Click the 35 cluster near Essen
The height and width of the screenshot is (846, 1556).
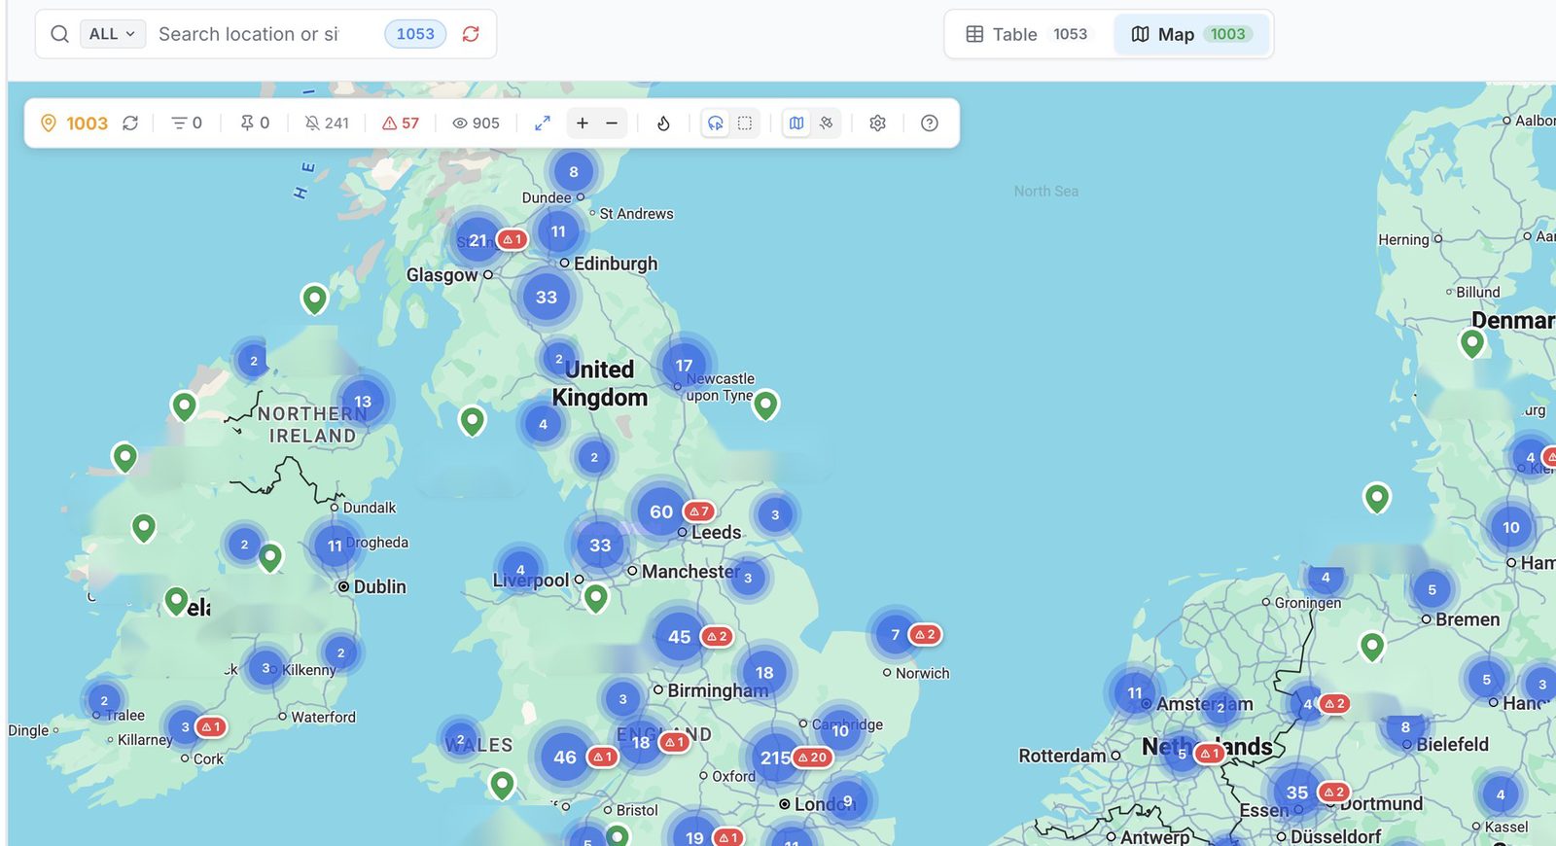(x=1297, y=793)
